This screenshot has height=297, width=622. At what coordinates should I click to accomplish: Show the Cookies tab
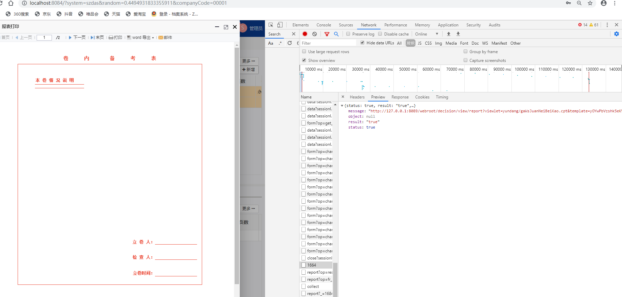(x=422, y=97)
